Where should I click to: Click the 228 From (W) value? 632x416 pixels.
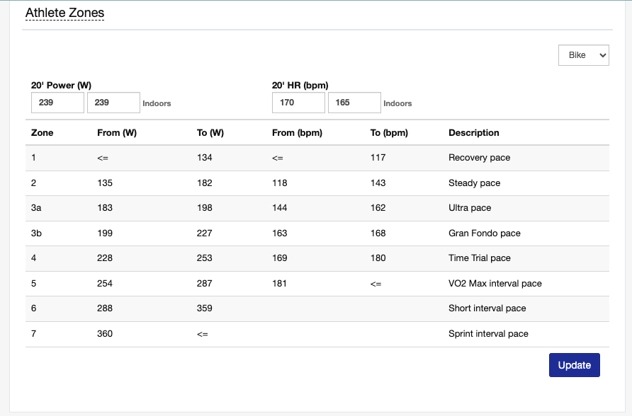(x=105, y=258)
